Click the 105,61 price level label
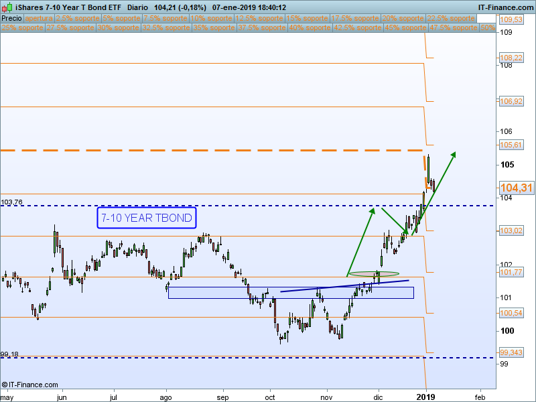The width and height of the screenshot is (536, 402). (511, 145)
